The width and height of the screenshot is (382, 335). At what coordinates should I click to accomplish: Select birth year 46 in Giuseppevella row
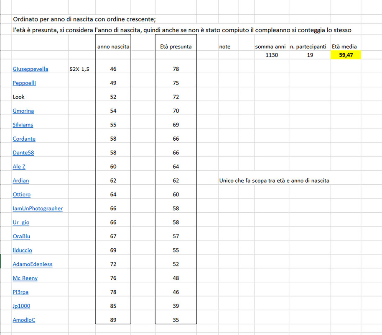click(113, 69)
